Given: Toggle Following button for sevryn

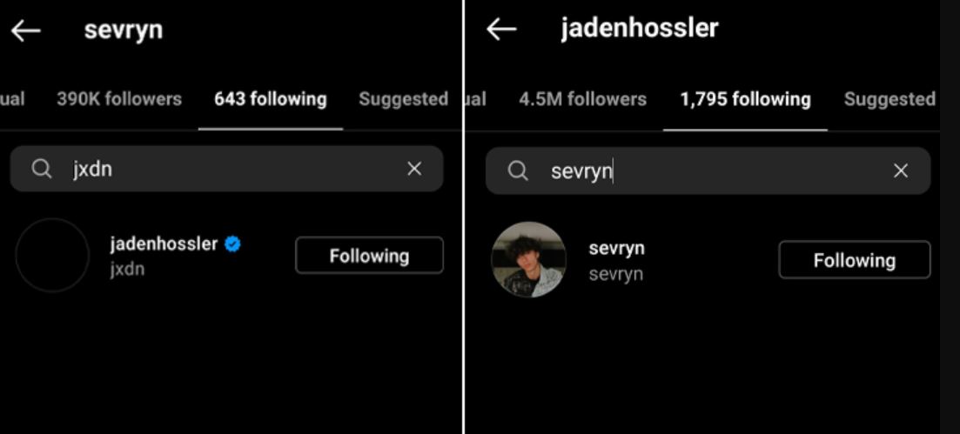Looking at the screenshot, I should pyautogui.click(x=855, y=260).
